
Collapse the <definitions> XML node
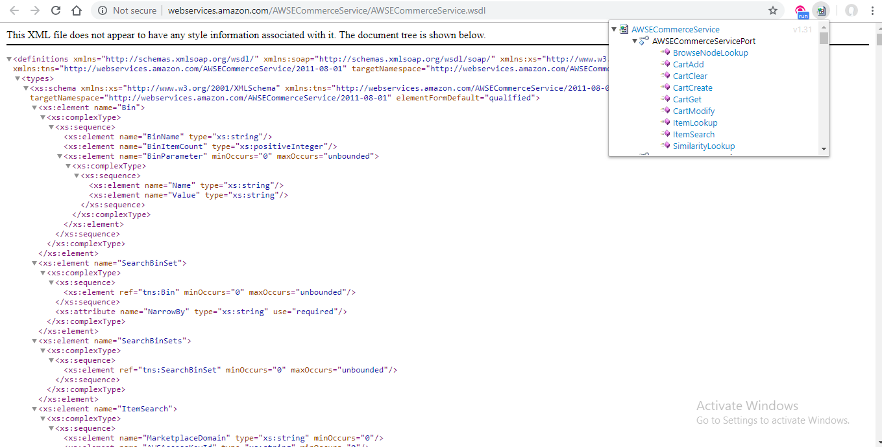[10, 59]
